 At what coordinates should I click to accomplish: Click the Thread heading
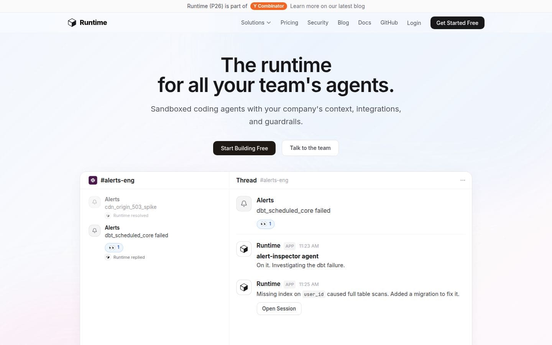pos(246,180)
